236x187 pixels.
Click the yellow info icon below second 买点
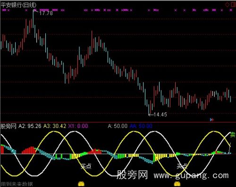click(177, 184)
